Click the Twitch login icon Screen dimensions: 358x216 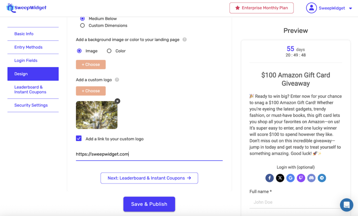click(301, 178)
